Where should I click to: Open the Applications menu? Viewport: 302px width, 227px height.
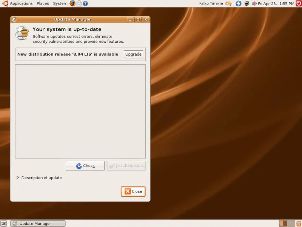tap(21, 3)
